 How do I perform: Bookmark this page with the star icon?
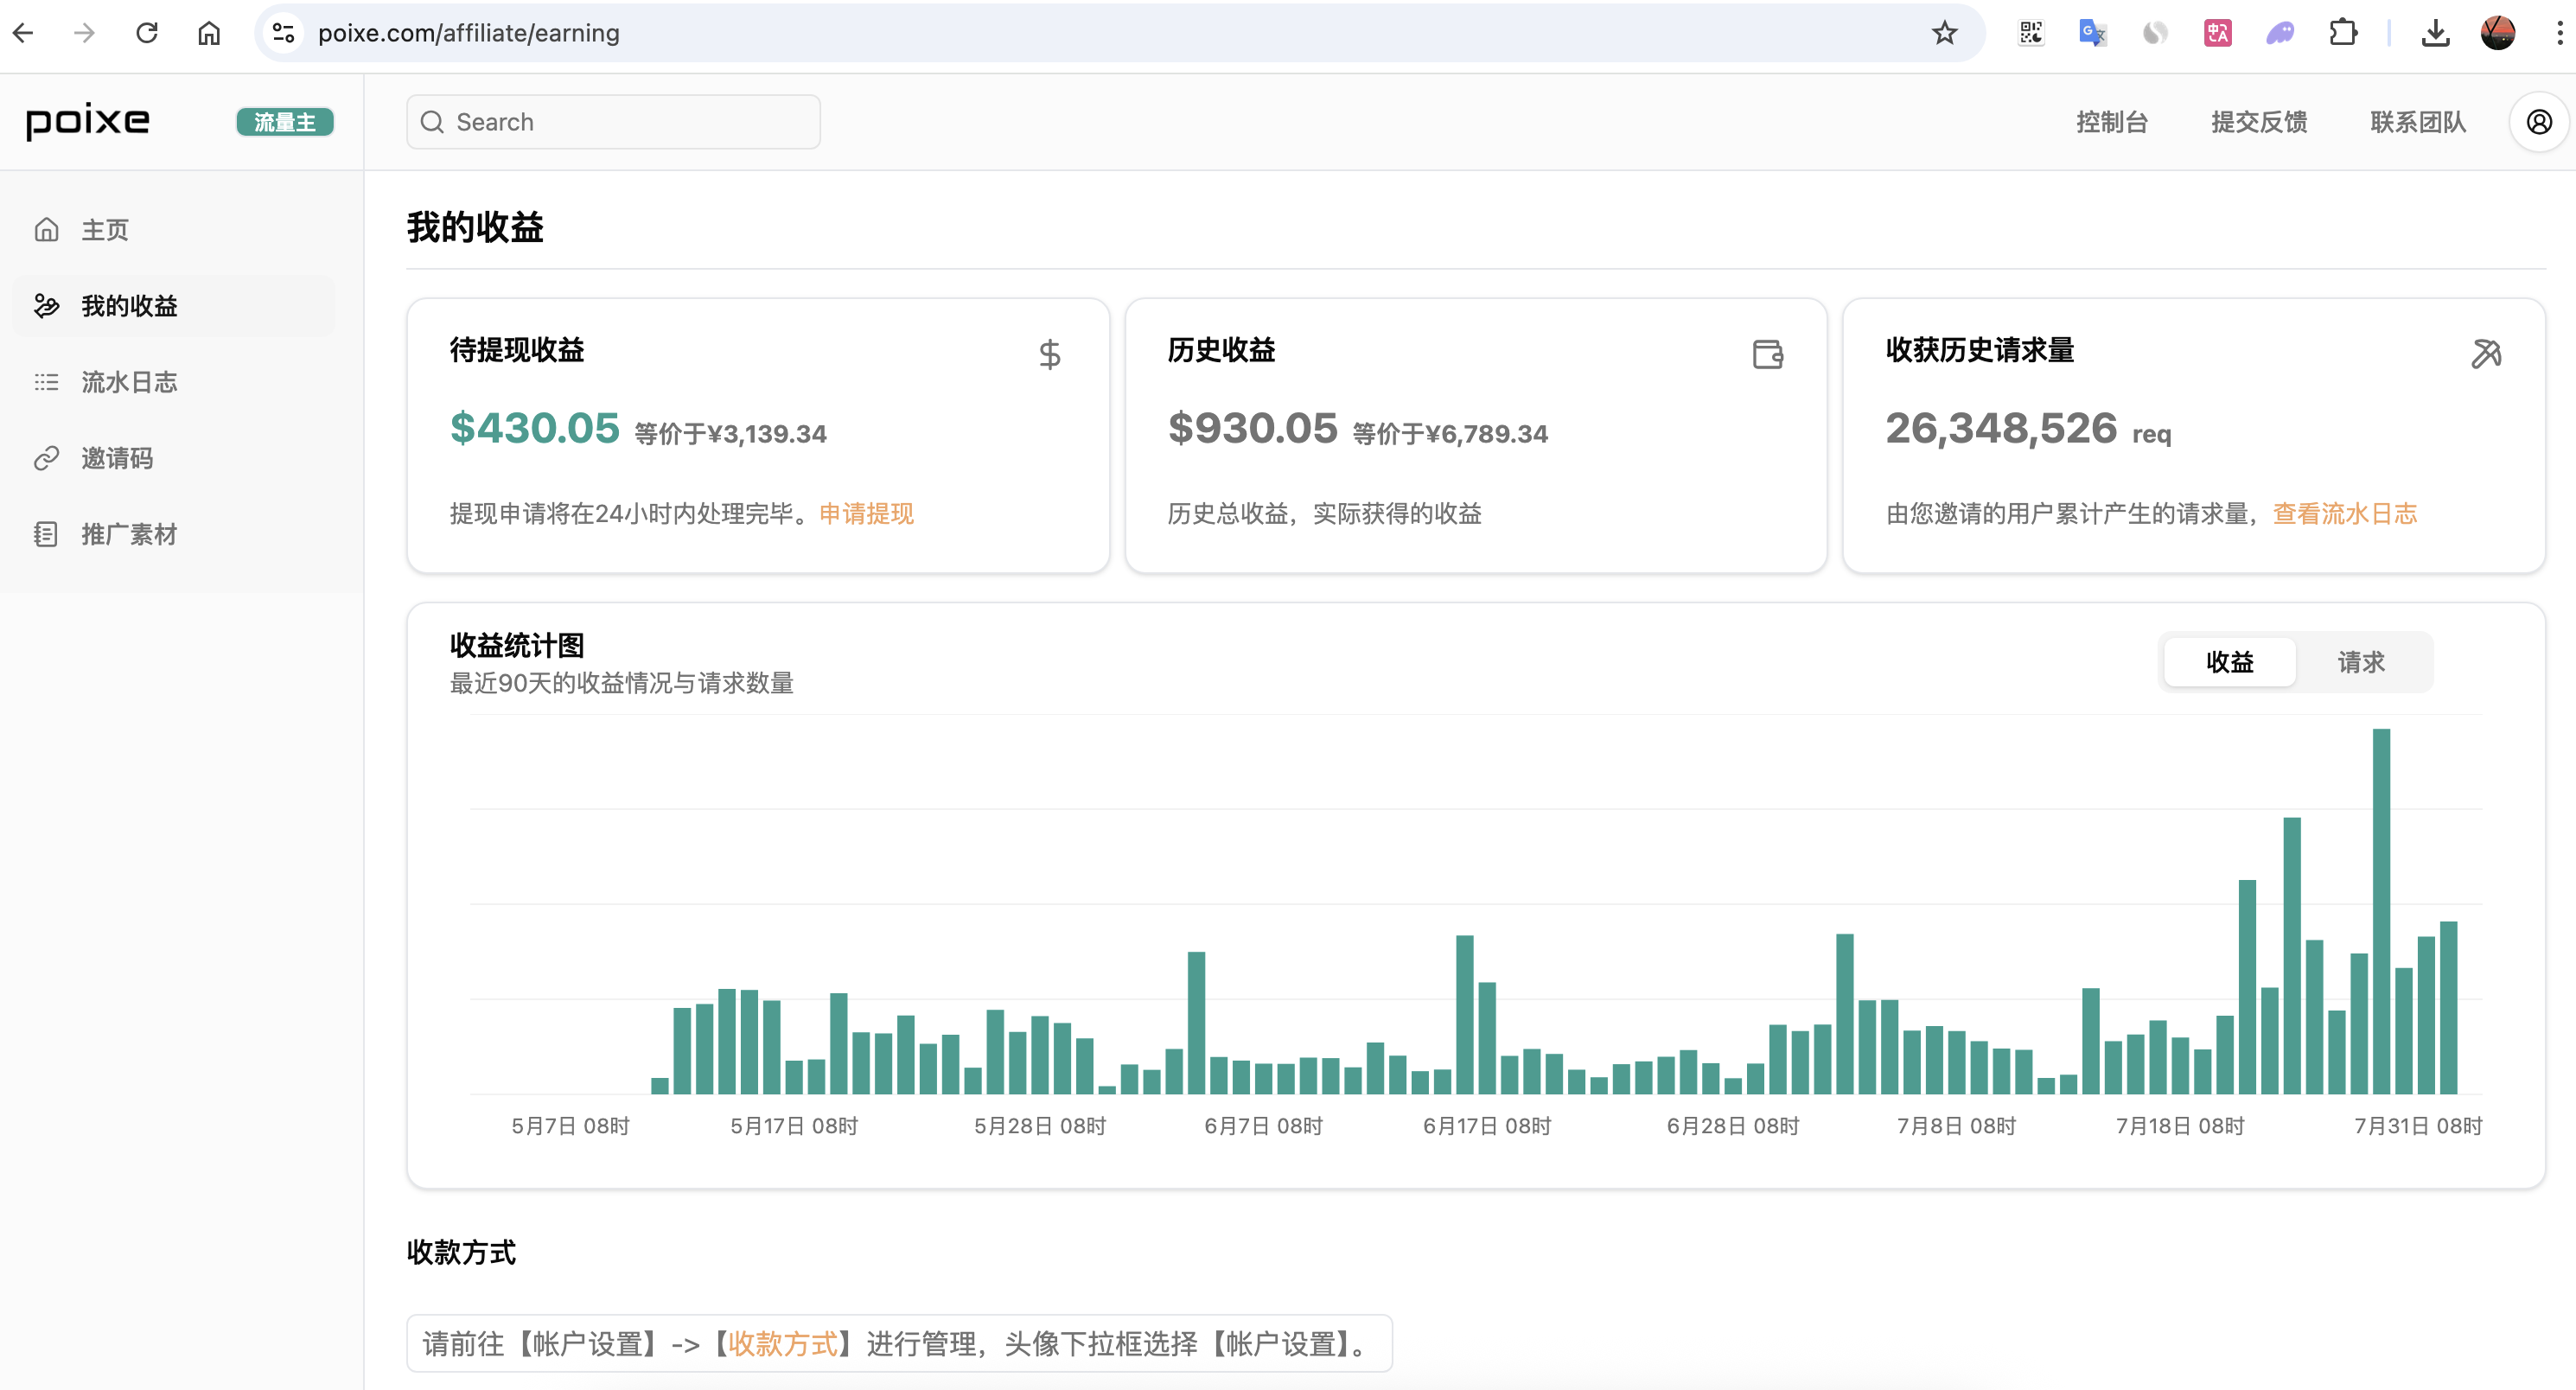[1944, 33]
